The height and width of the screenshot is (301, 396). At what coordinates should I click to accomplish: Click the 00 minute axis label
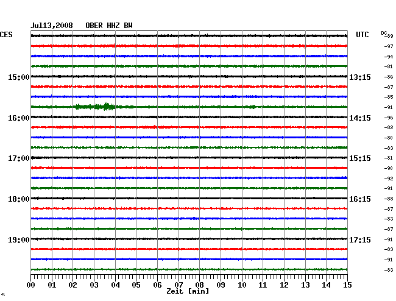click(x=31, y=285)
